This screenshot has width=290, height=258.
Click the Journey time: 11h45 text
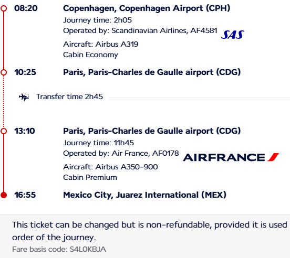click(x=98, y=143)
